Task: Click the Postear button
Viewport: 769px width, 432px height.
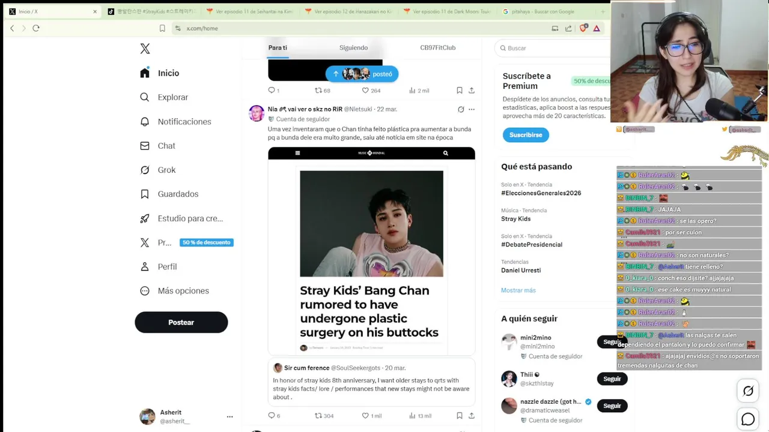Action: click(x=181, y=322)
